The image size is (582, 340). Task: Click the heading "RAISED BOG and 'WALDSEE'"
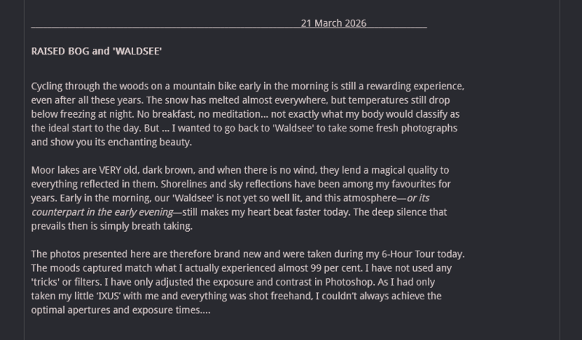coord(96,52)
